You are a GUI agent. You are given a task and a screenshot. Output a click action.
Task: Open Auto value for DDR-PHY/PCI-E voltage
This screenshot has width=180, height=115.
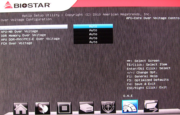coord(93,38)
